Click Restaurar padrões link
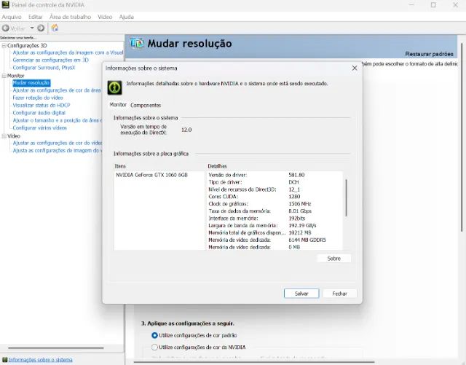This screenshot has height=365, width=466. click(x=429, y=54)
